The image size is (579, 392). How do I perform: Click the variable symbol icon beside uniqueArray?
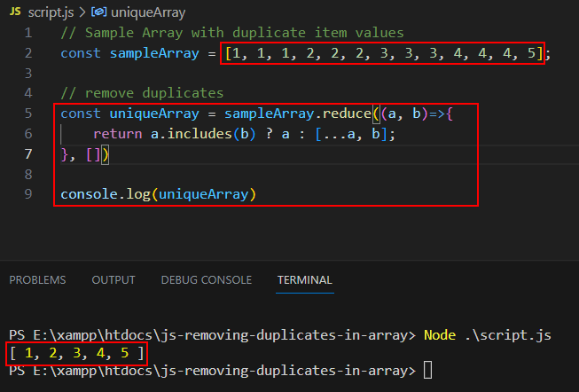pyautogui.click(x=98, y=12)
